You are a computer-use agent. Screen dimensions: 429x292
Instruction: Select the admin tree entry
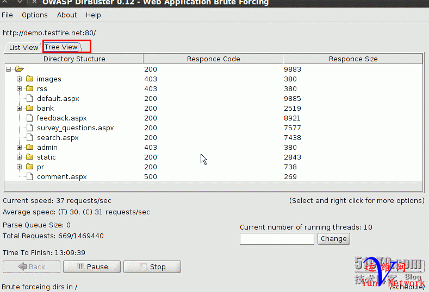click(x=47, y=148)
